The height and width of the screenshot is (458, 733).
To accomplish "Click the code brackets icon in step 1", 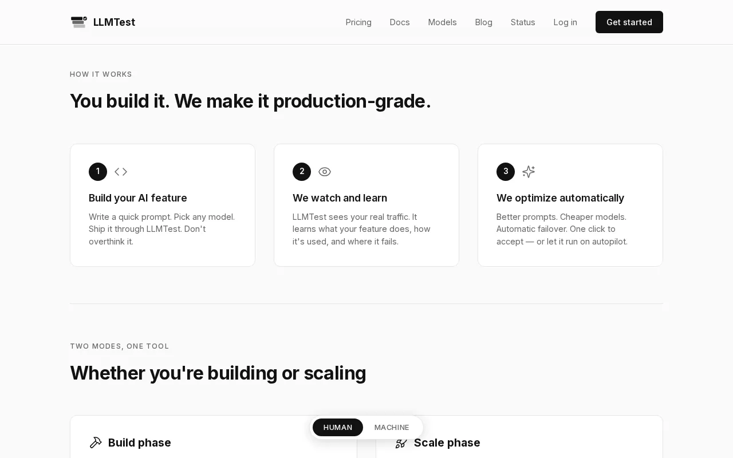I will point(121,172).
